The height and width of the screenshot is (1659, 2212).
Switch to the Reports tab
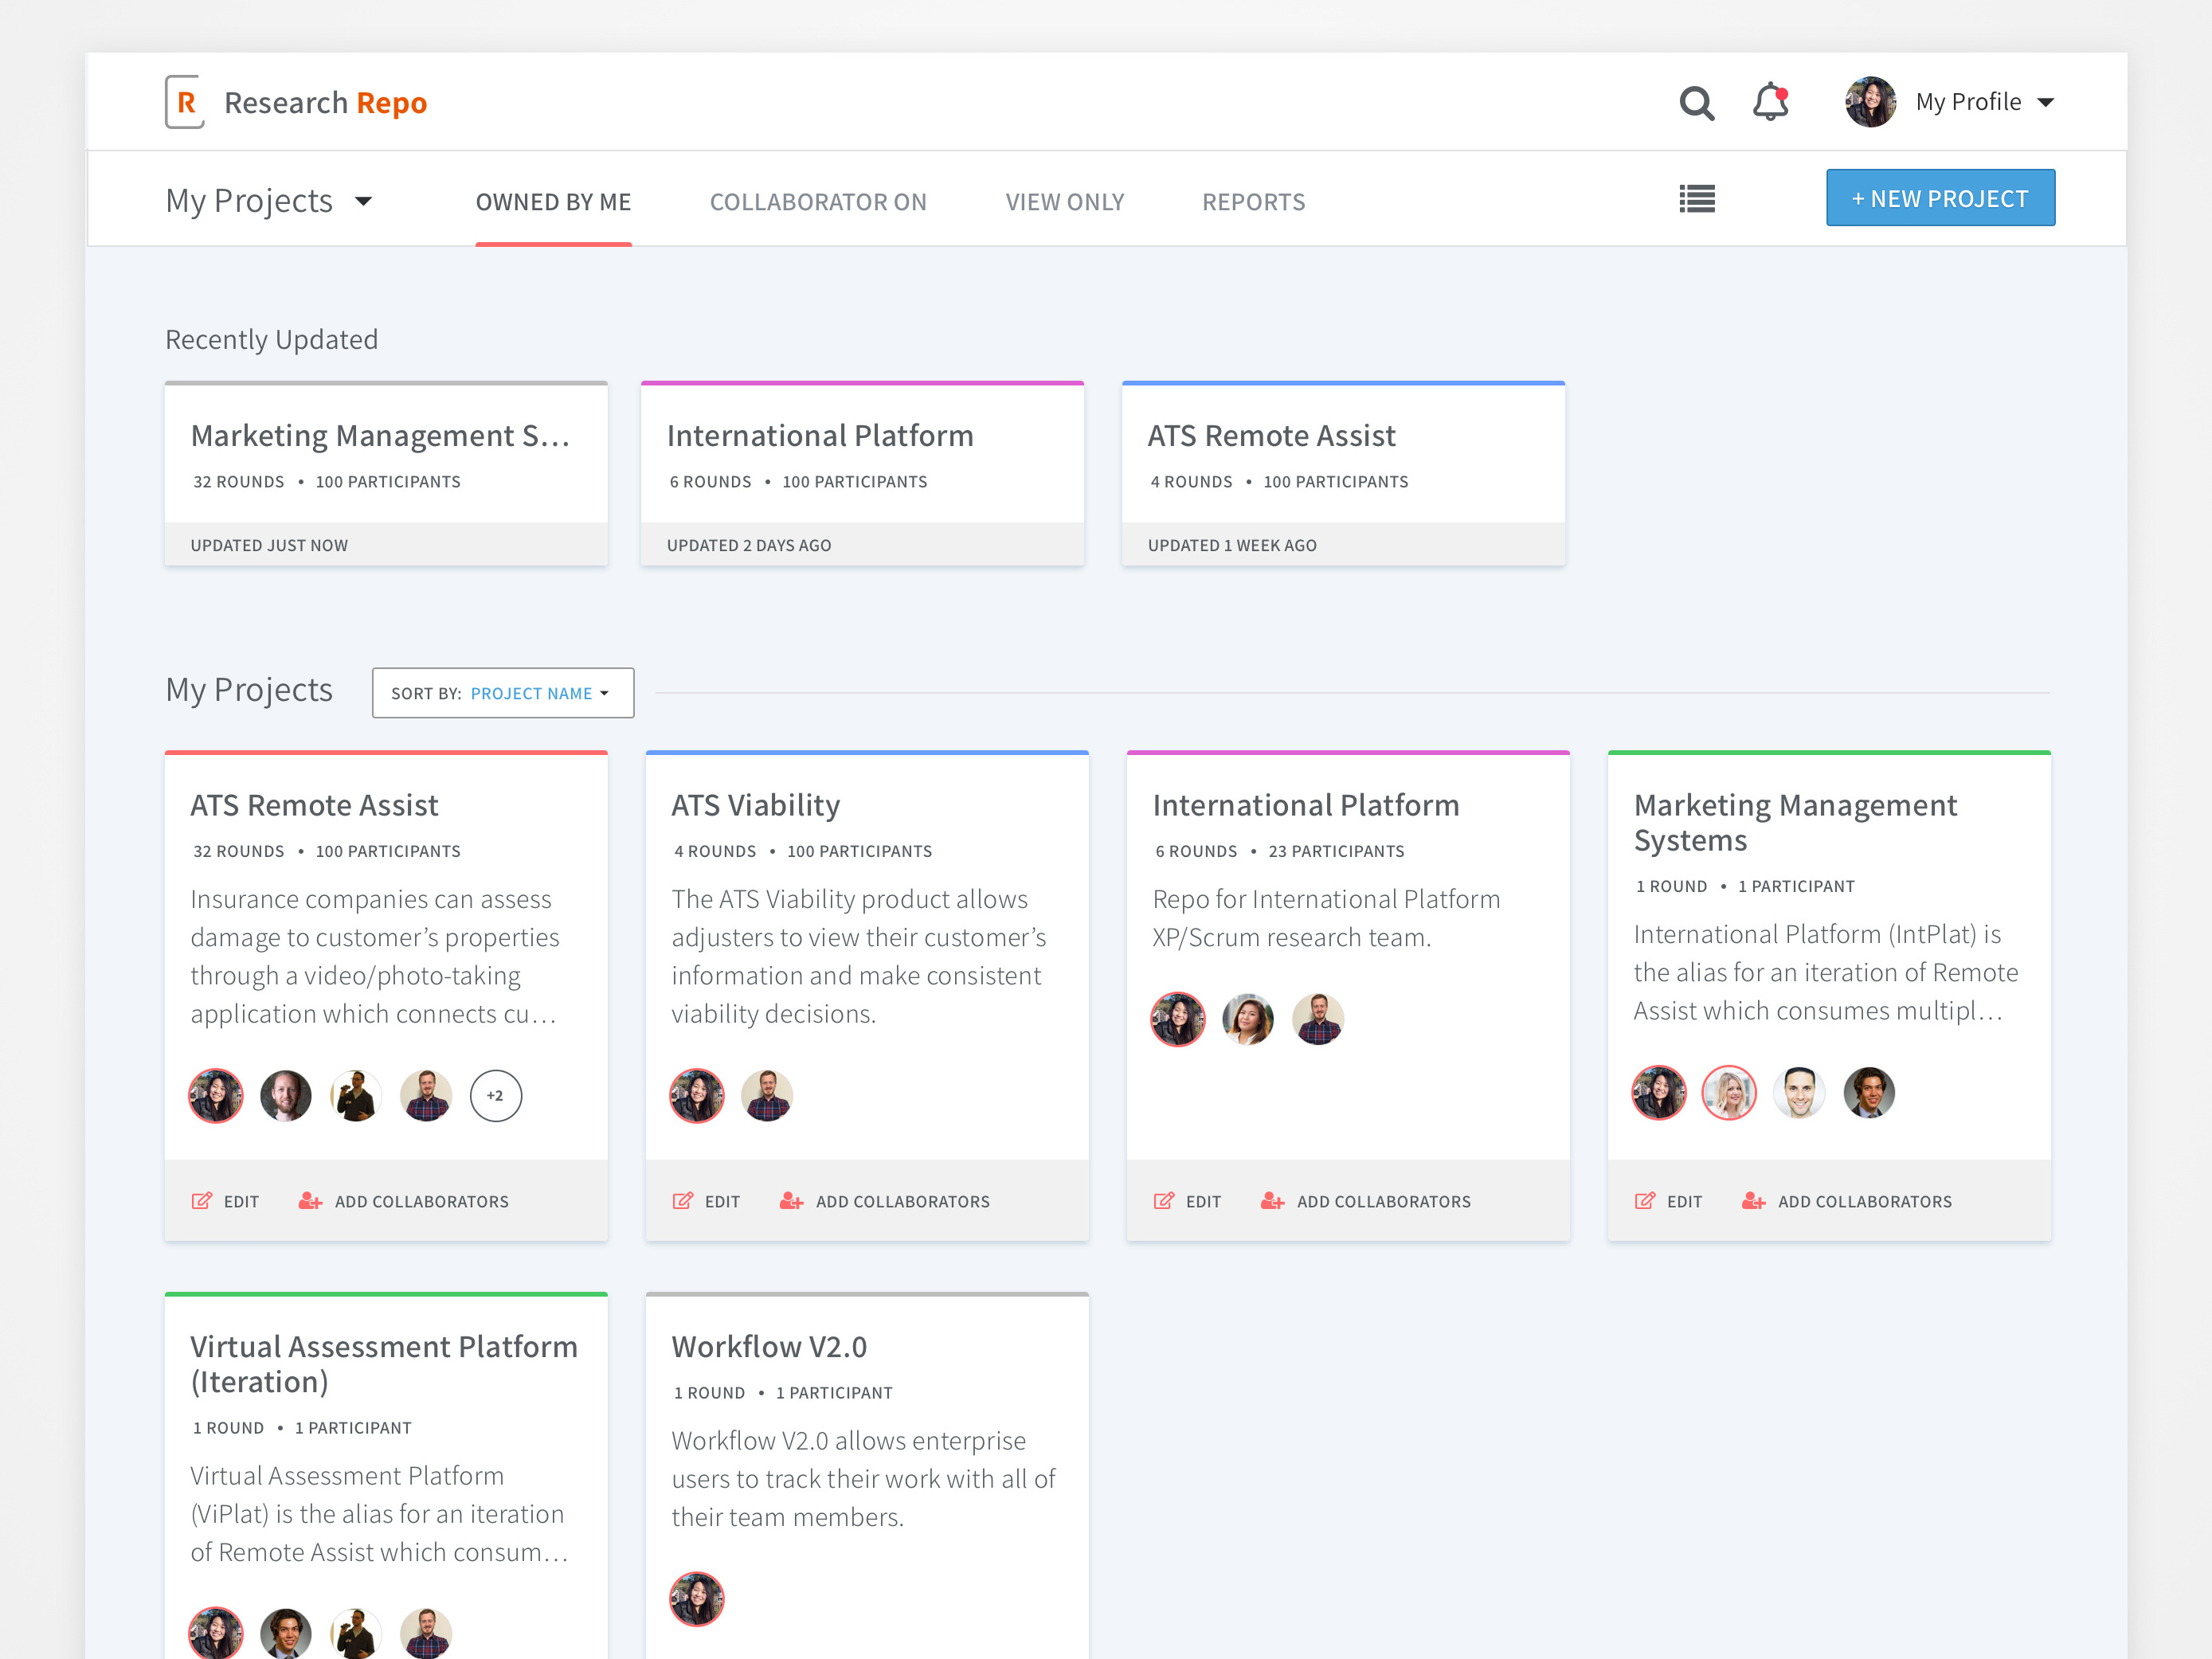(1253, 201)
